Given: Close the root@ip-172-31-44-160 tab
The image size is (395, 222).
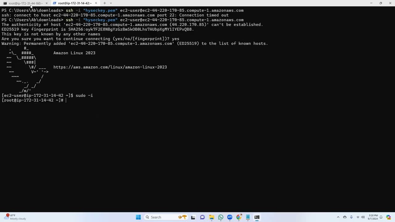Looking at the screenshot, I should tap(46, 3).
